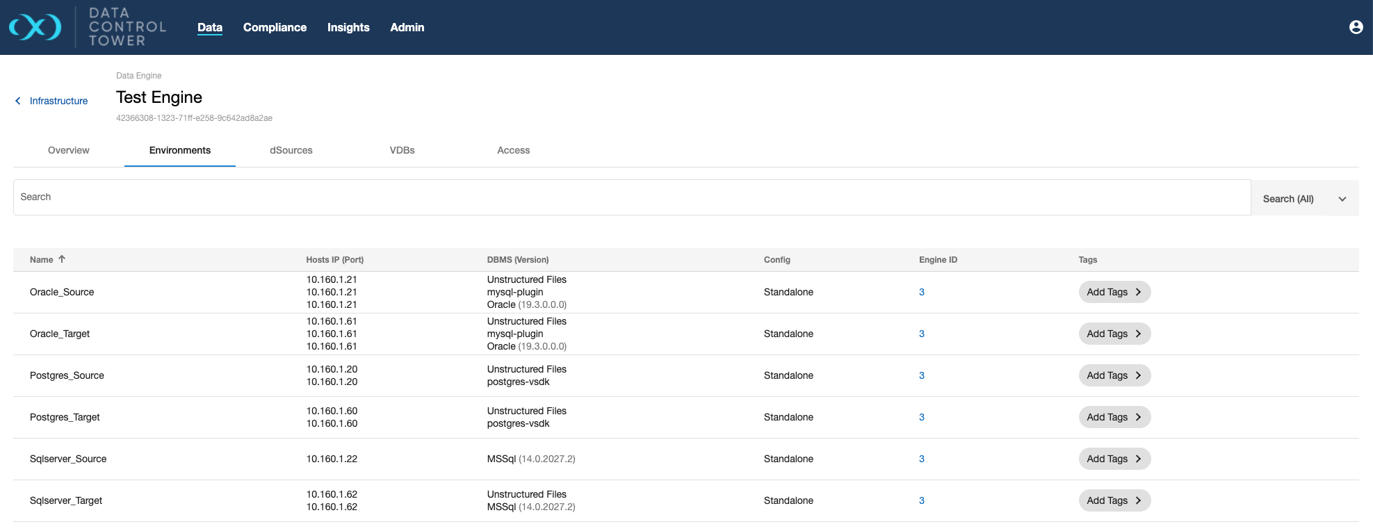Open Engine ID link for Postgres_Source
Image resolution: width=1373 pixels, height=531 pixels.
(x=922, y=375)
